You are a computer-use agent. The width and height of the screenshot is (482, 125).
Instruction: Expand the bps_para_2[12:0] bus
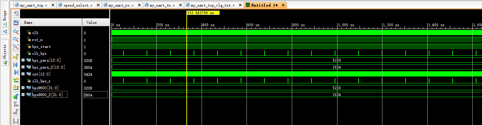23,67
